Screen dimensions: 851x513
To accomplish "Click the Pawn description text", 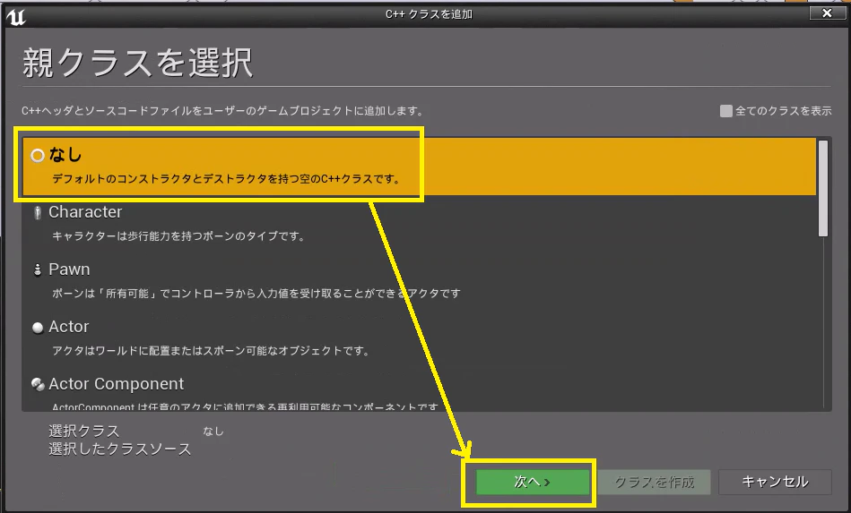I will [x=256, y=294].
